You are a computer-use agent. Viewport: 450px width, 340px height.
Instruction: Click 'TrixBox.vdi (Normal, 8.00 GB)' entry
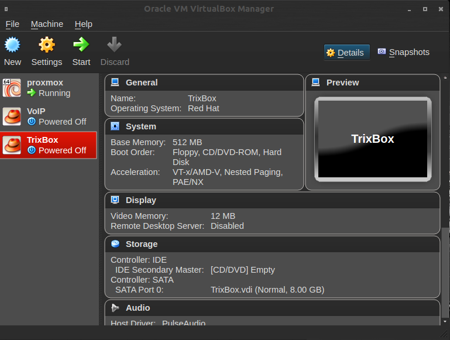click(267, 290)
